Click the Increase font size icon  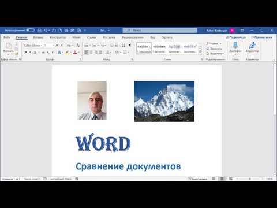[x=57, y=46]
